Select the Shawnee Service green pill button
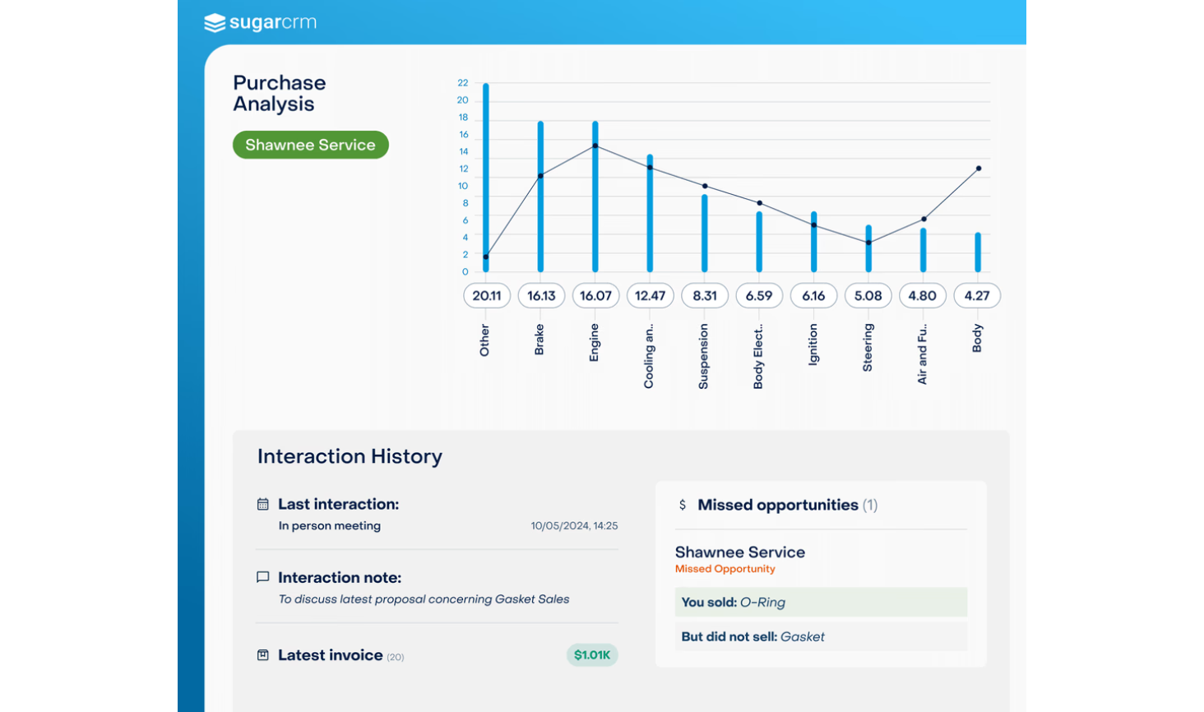Image resolution: width=1204 pixels, height=712 pixels. (311, 145)
